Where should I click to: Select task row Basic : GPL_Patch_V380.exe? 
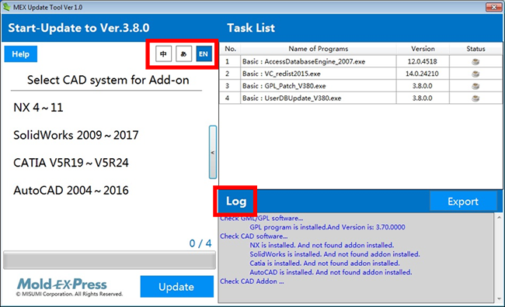360,86
